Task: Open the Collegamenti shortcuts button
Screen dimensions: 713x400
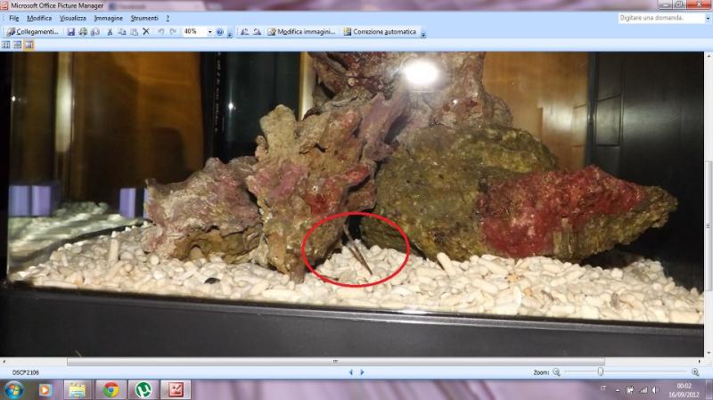Action: pyautogui.click(x=33, y=32)
